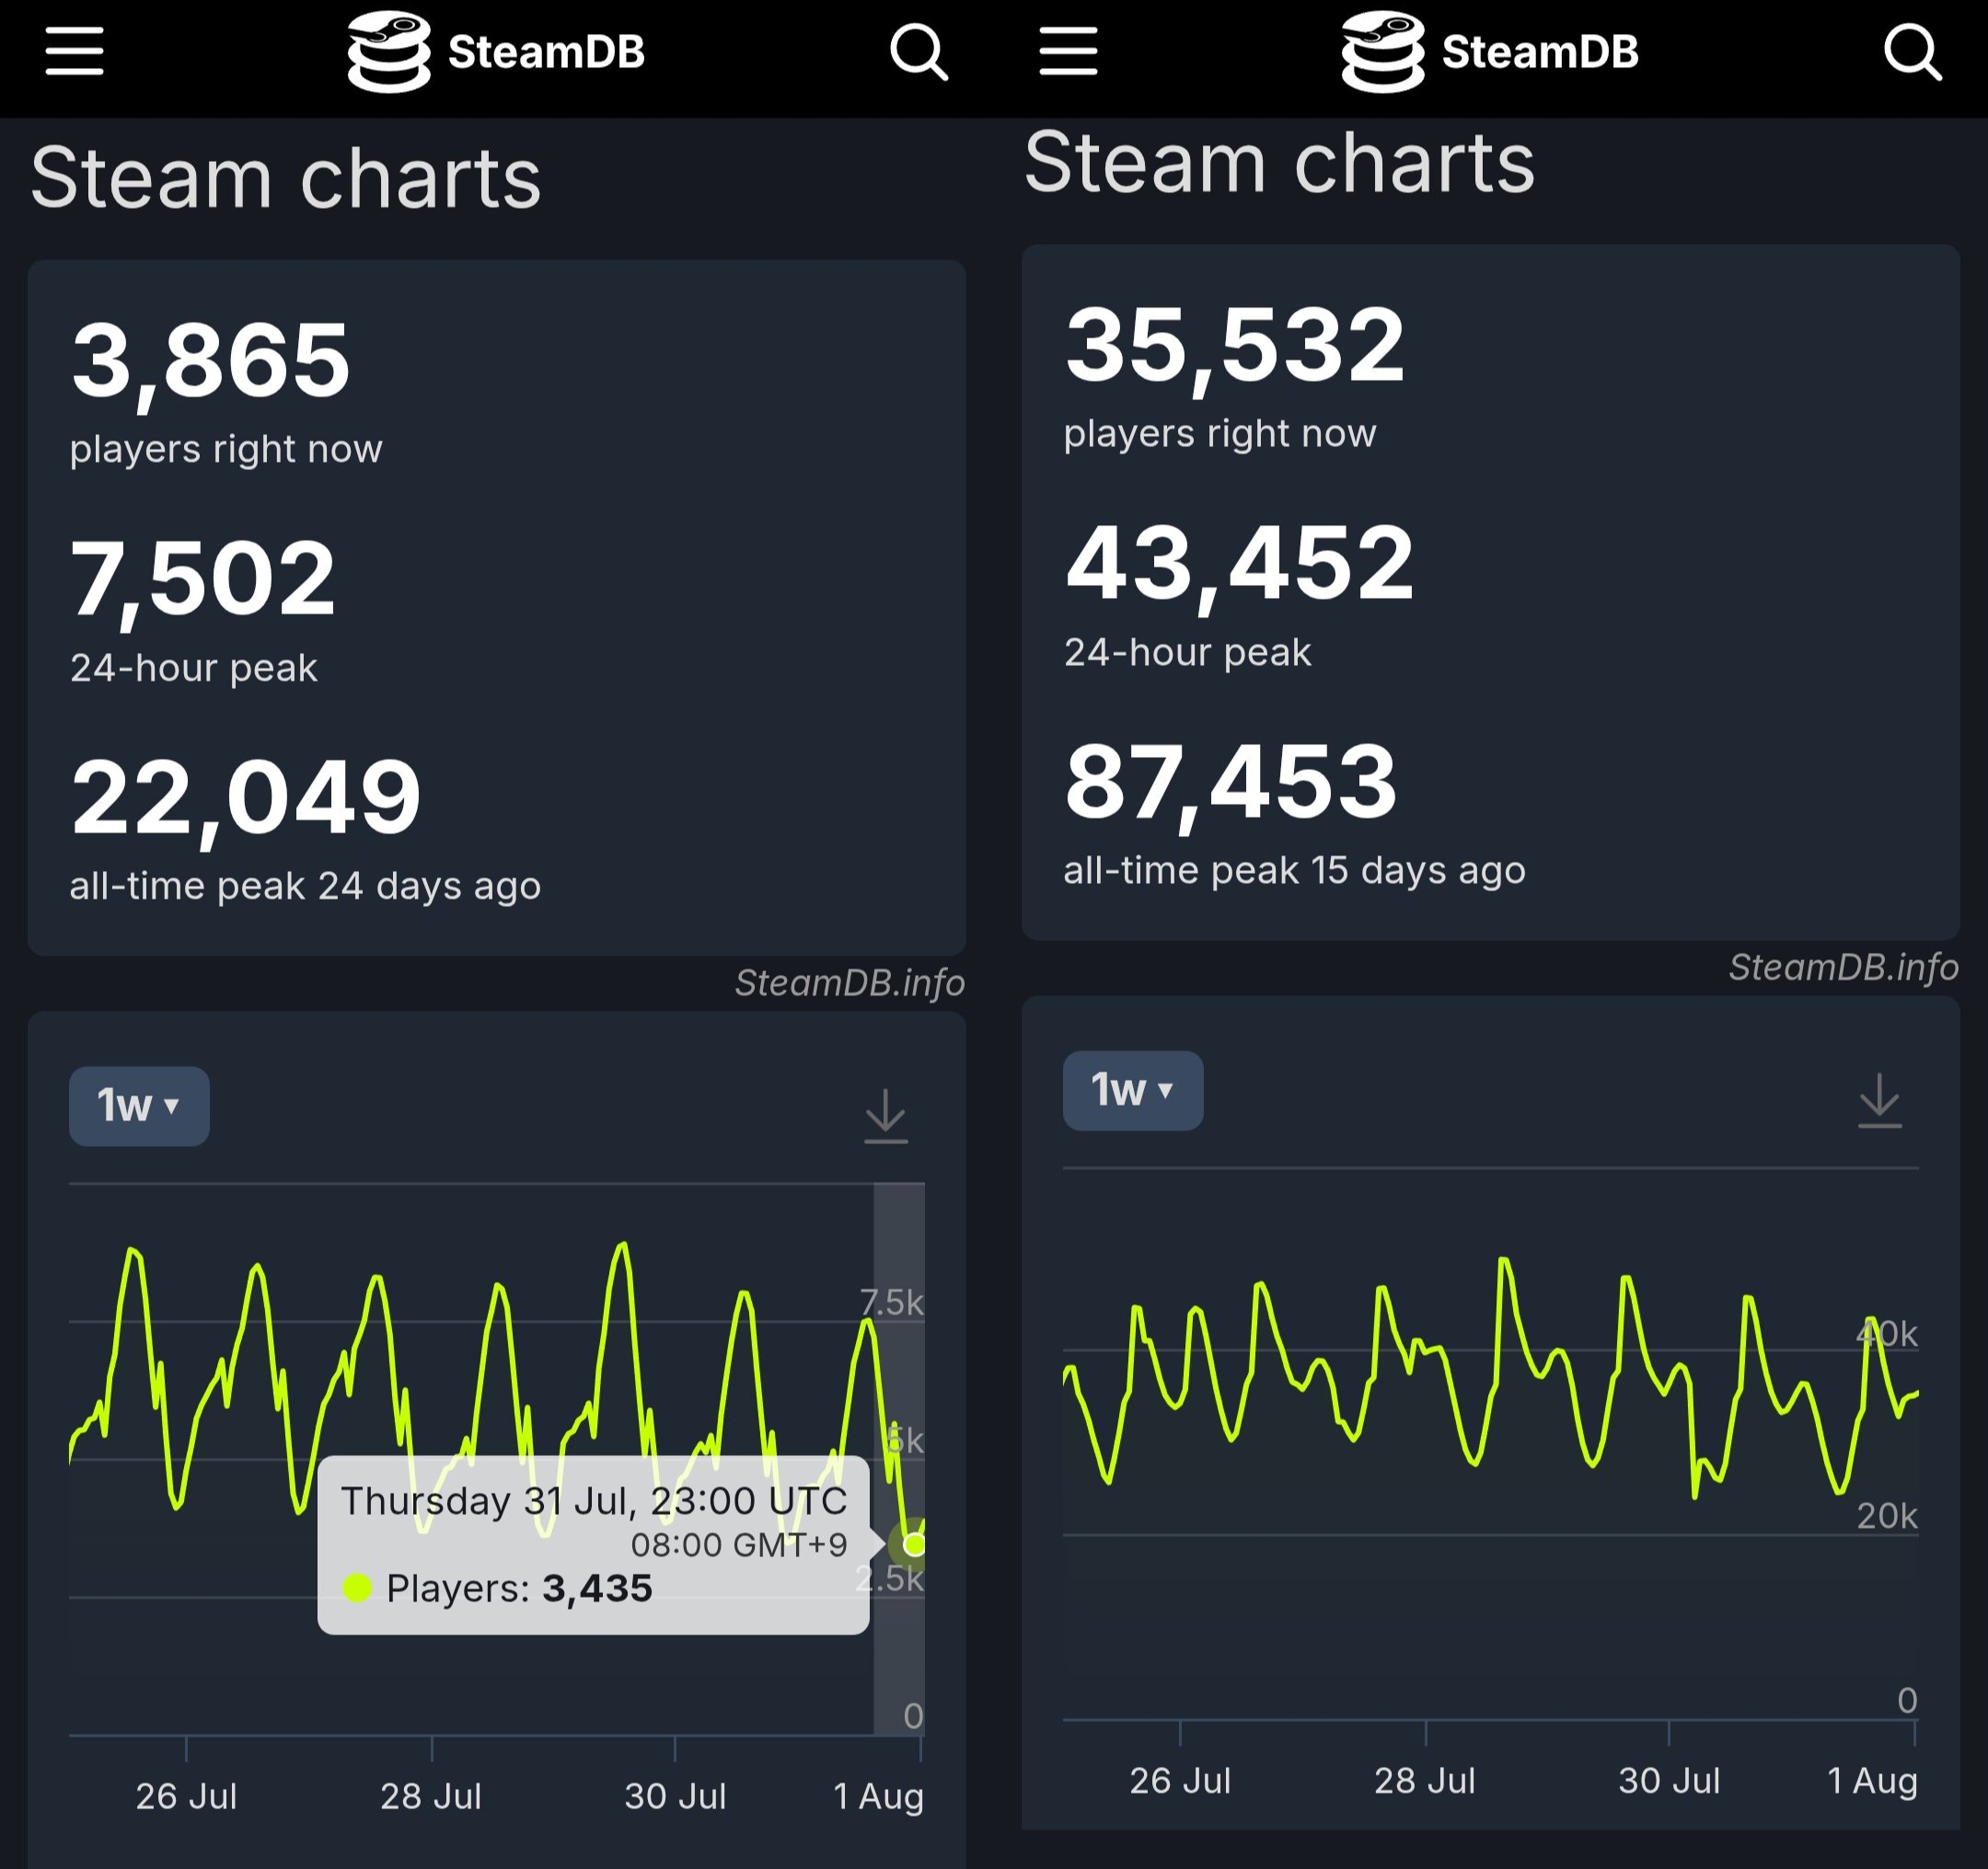
Task: Click '30 Jul' axis label on right chart
Action: (x=1670, y=1781)
